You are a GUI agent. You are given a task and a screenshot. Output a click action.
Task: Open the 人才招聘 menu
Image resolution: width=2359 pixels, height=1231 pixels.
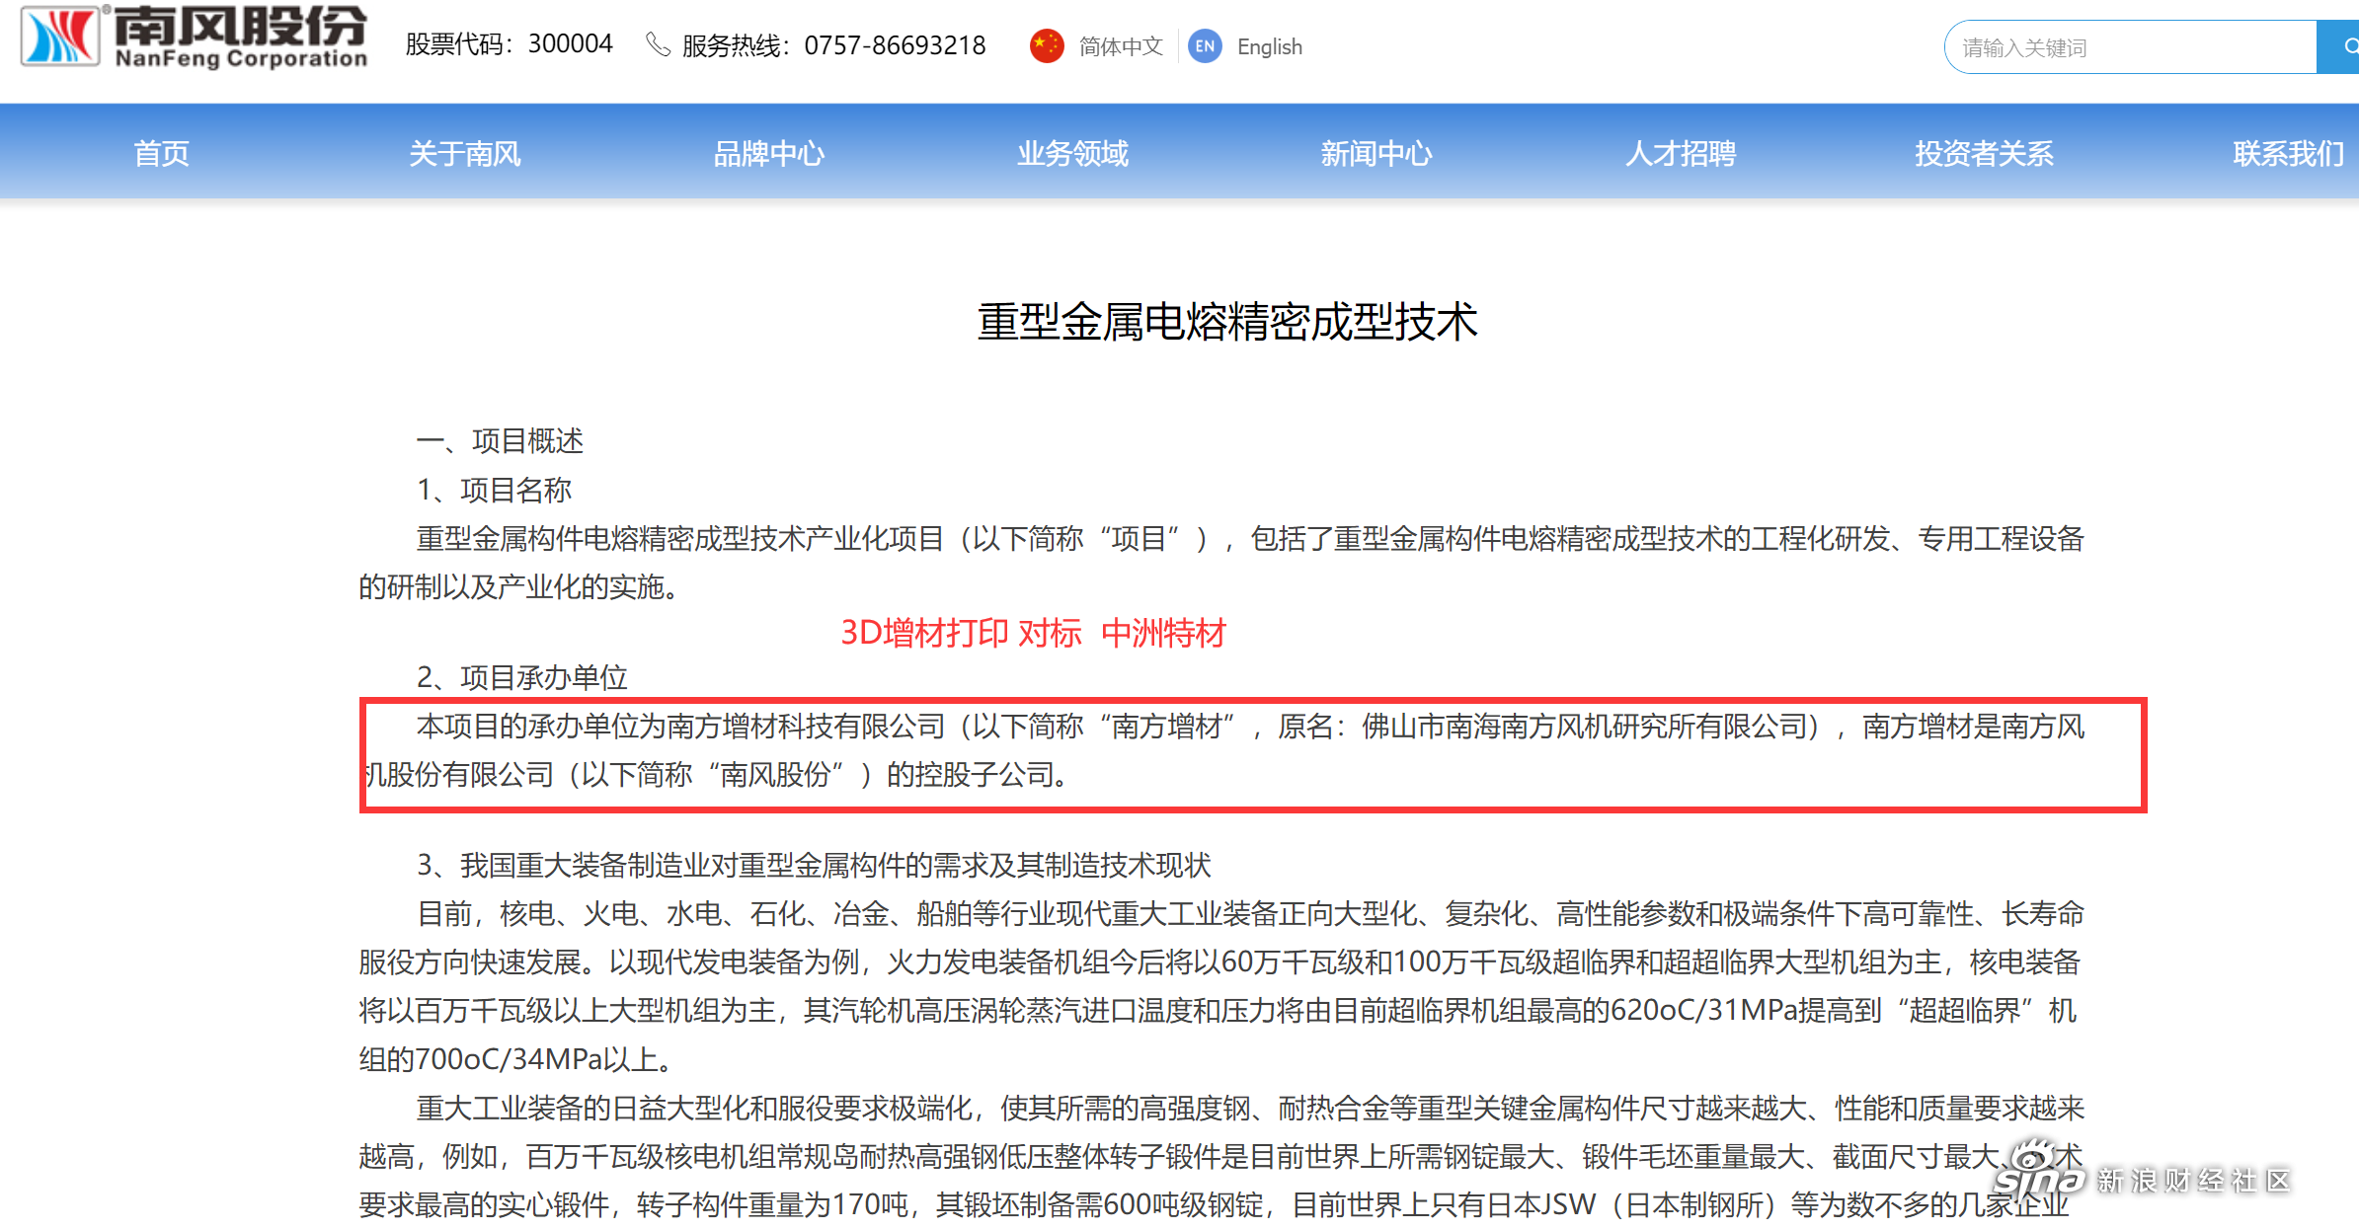point(1681,153)
